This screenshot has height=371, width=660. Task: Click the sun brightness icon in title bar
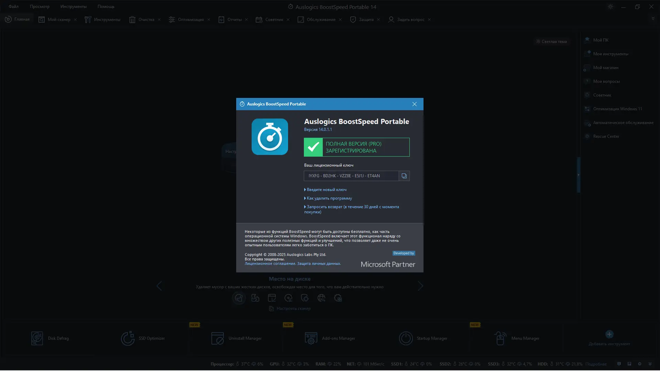[x=610, y=7]
